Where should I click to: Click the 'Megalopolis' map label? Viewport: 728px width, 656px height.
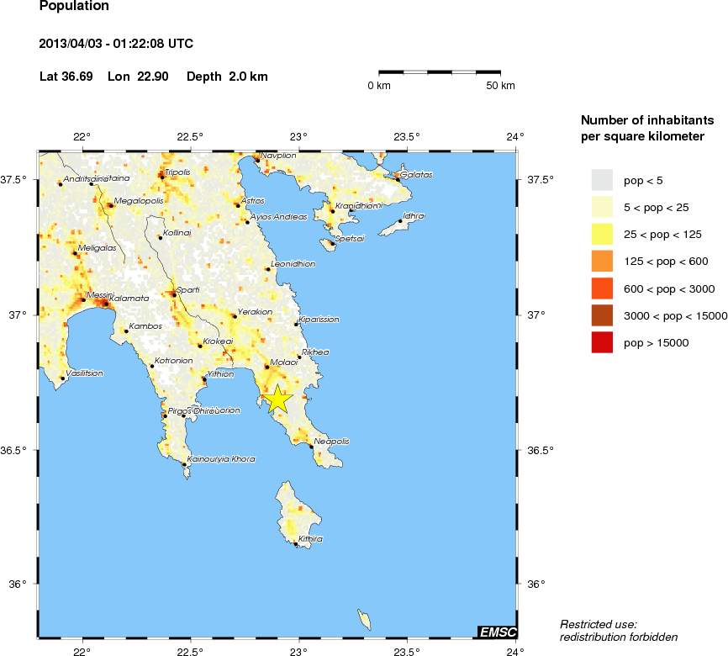tap(139, 201)
